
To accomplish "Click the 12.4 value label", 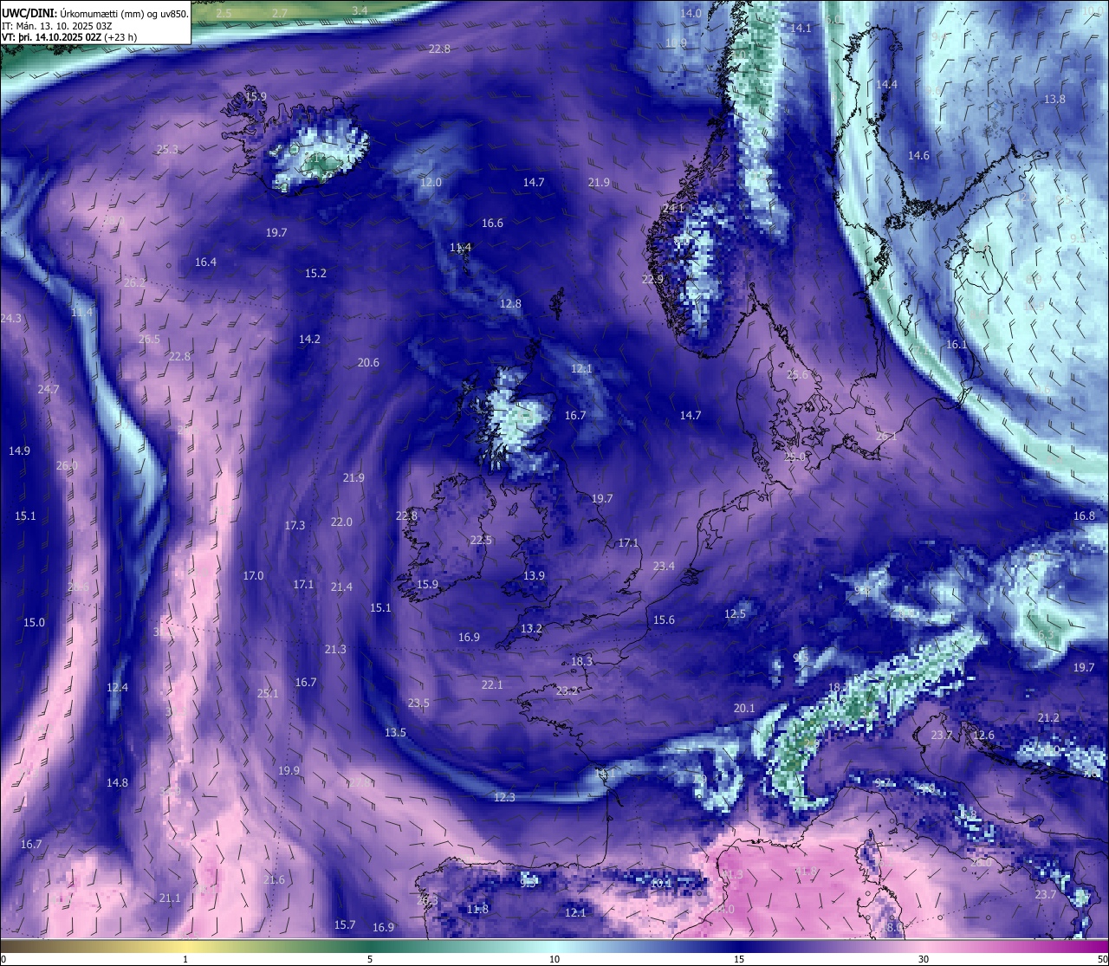I will point(117,687).
